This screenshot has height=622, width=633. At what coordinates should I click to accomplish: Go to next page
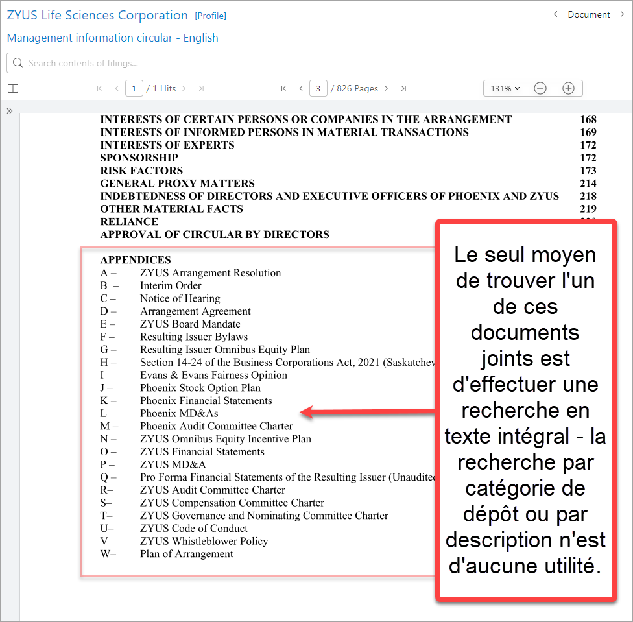[387, 88]
